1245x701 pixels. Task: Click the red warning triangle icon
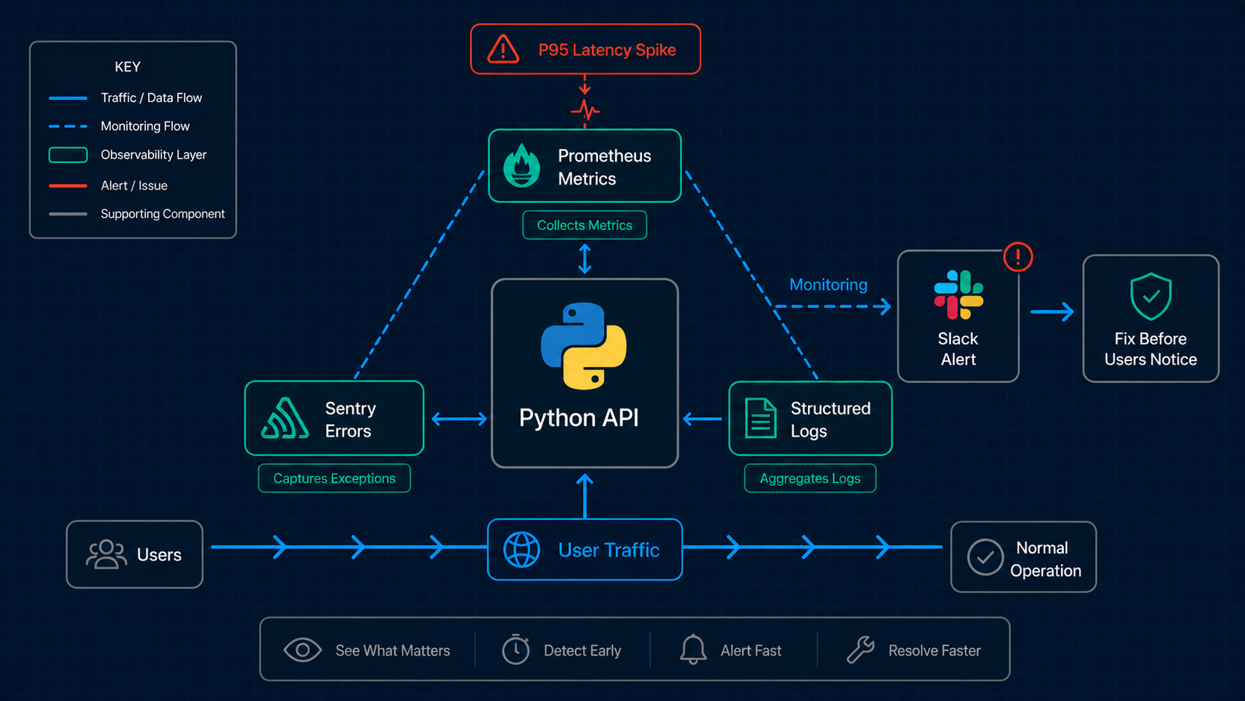(x=503, y=49)
